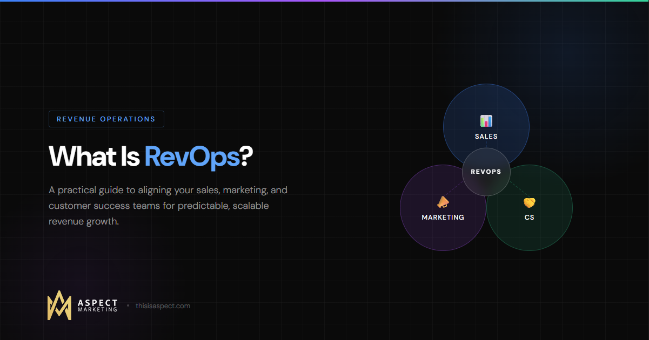
Task: Select the megaphone icon in the Marketing circle
Action: coord(443,202)
